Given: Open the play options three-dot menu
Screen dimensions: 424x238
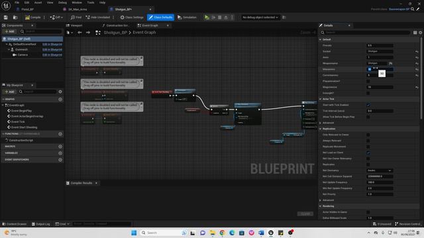Looking at the screenshot, I should (232, 17).
